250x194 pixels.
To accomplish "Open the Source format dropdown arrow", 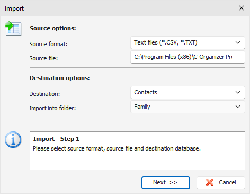I will coord(238,42).
